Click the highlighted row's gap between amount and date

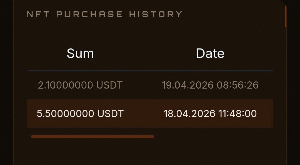(143, 114)
